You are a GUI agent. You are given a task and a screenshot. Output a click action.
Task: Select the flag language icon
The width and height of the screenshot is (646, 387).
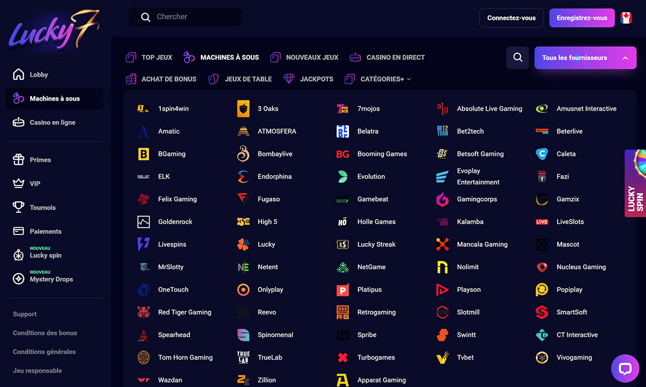tap(626, 18)
